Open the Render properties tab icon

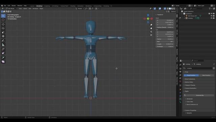point(180,68)
